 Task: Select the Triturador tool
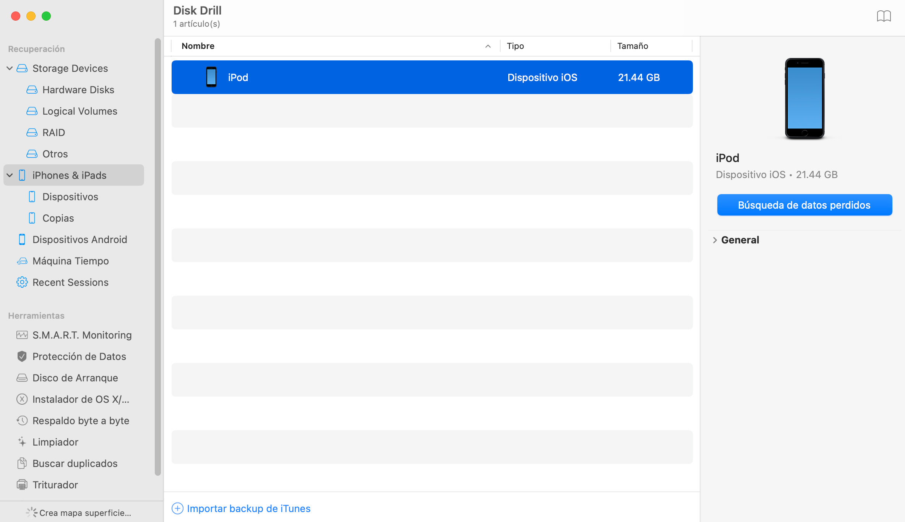(x=55, y=484)
